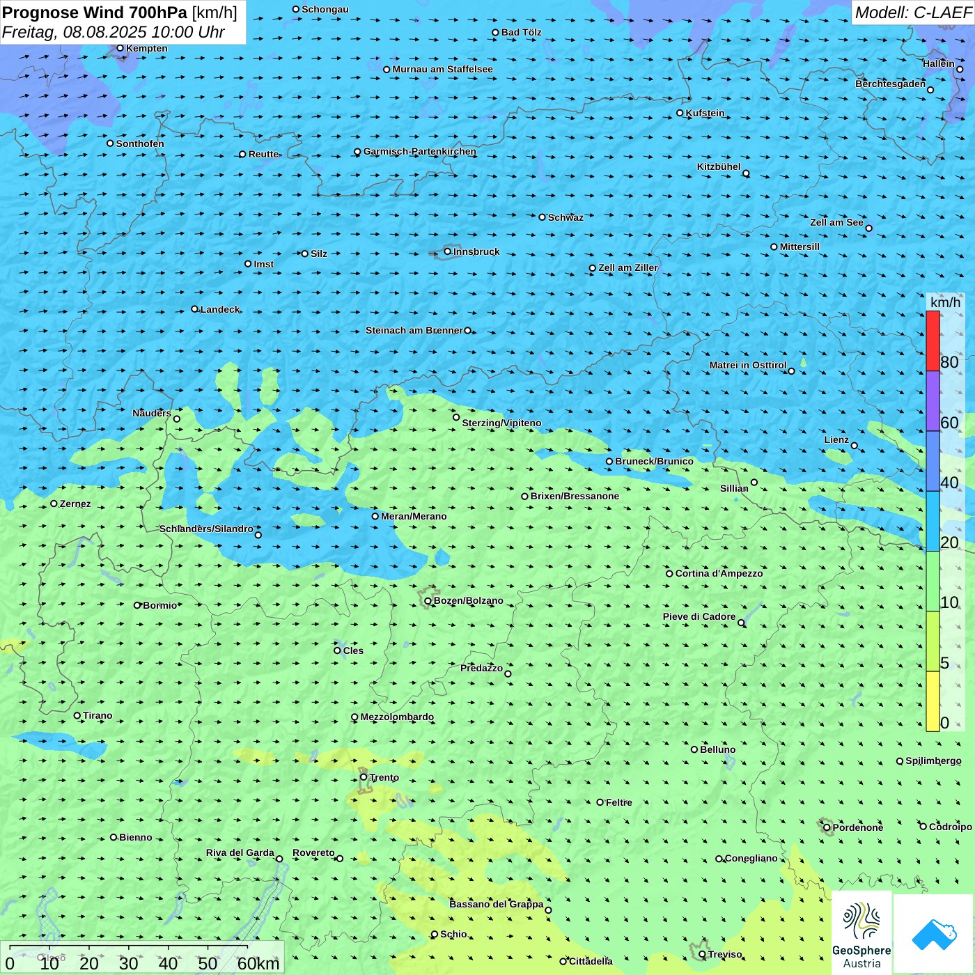Image resolution: width=975 pixels, height=975 pixels.
Task: Click the green 10 km/h legend color
Action: click(x=933, y=582)
